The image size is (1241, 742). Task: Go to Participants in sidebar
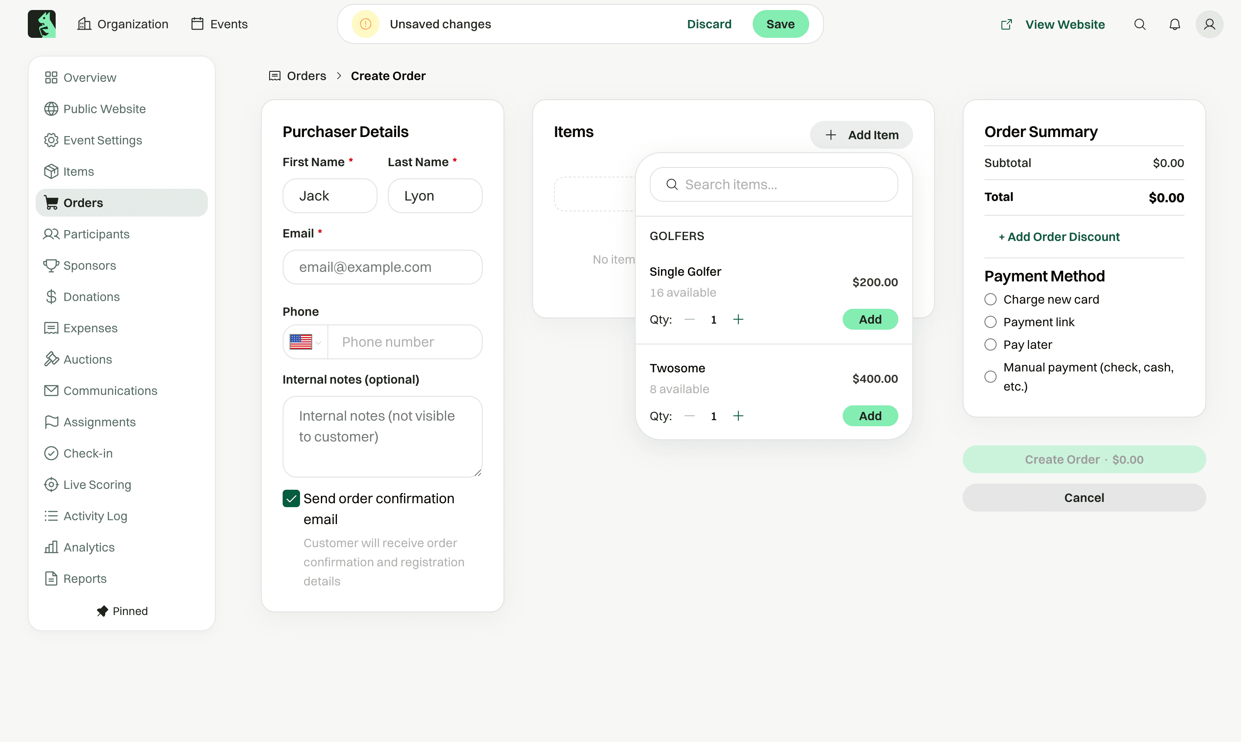tap(121, 234)
